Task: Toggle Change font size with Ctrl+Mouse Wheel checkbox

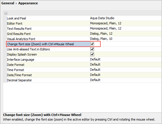Action: 92,44
